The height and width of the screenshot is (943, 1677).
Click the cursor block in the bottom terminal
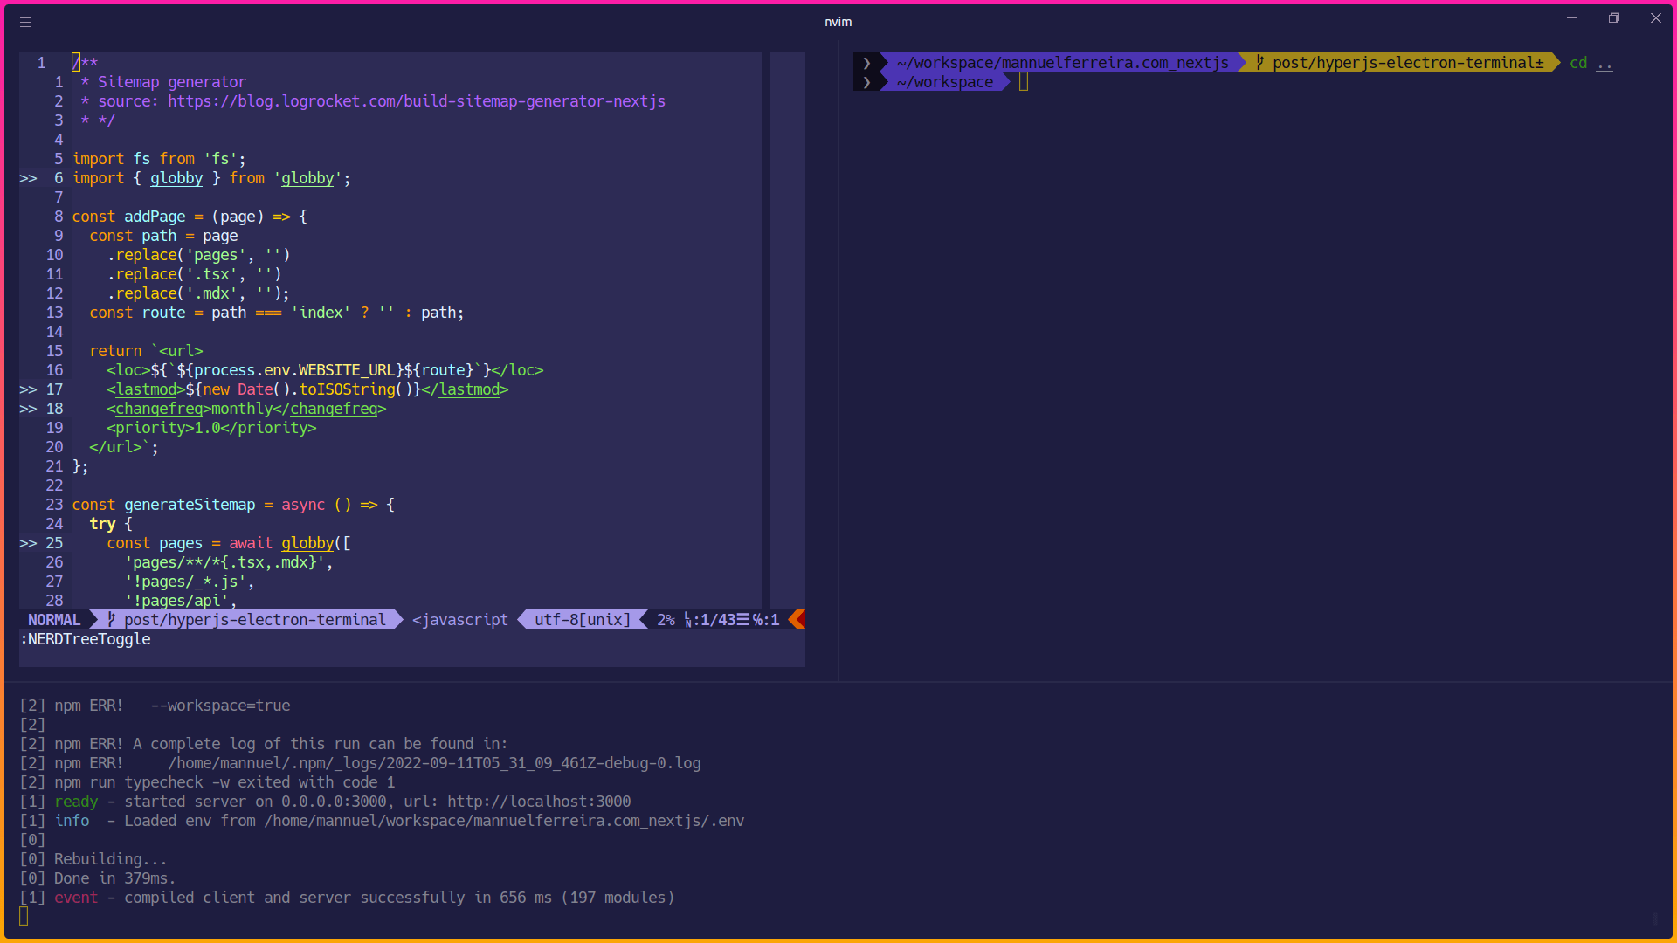[x=24, y=916]
